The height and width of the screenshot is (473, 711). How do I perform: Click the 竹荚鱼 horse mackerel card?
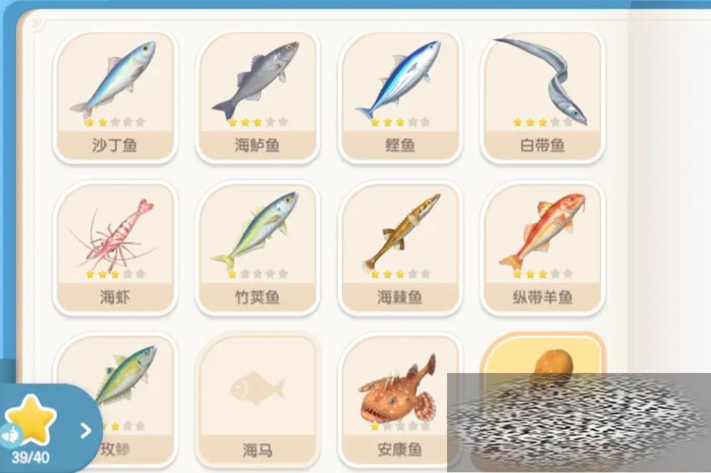click(x=258, y=249)
